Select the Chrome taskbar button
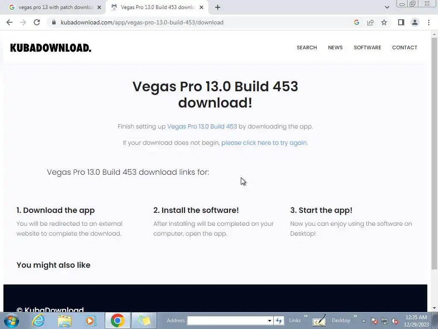This screenshot has height=329, width=438. [x=117, y=320]
